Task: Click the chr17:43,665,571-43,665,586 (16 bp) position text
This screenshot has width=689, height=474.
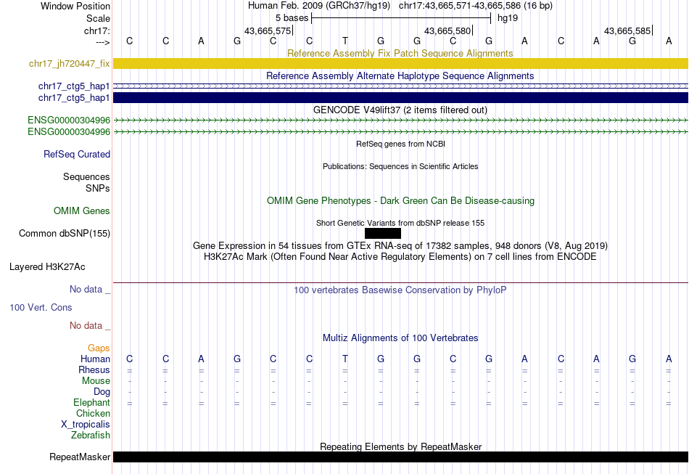Action: click(x=476, y=6)
